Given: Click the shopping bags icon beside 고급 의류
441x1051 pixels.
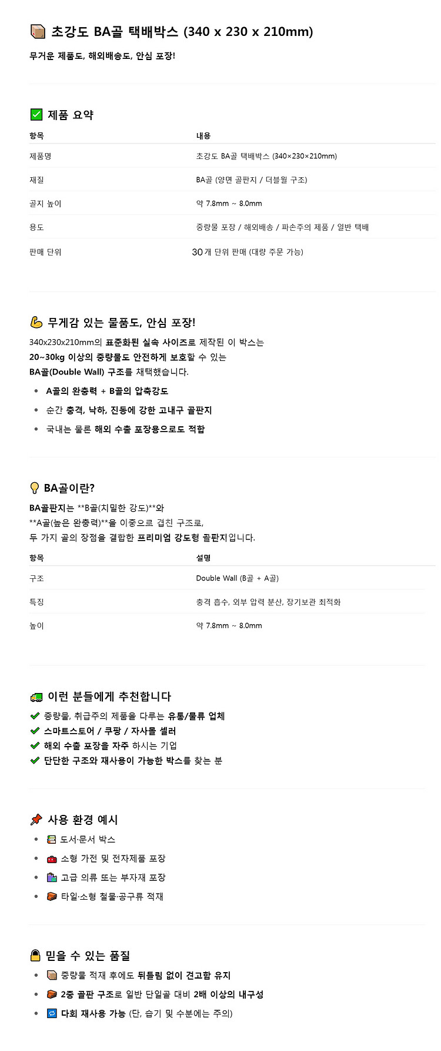Looking at the screenshot, I should (x=52, y=877).
